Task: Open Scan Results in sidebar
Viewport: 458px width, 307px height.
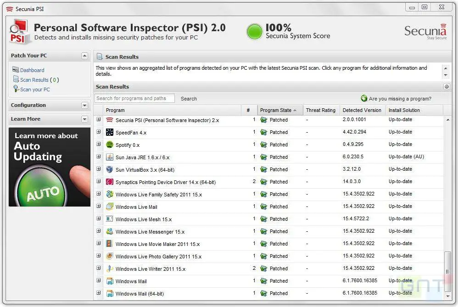Action: [34, 80]
